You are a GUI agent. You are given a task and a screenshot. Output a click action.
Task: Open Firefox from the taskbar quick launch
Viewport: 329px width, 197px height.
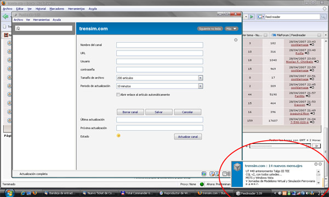click(x=35, y=193)
